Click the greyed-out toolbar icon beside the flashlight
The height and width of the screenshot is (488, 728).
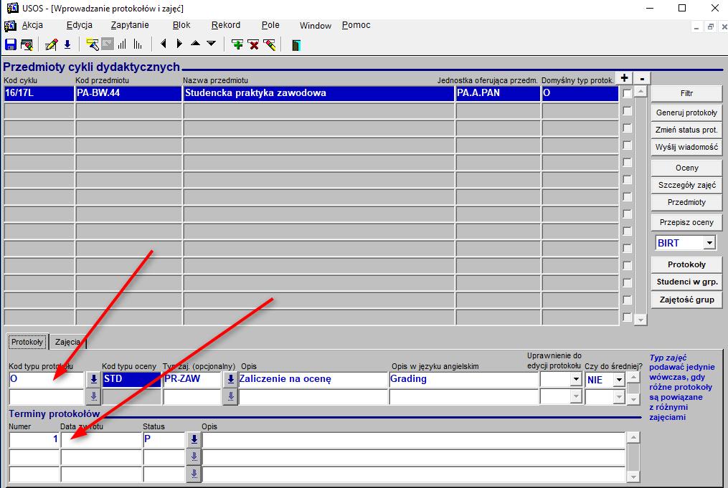(108, 44)
